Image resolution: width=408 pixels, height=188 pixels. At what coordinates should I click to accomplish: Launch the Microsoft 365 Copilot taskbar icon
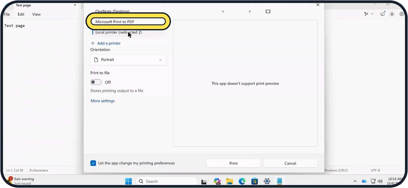tap(217, 181)
